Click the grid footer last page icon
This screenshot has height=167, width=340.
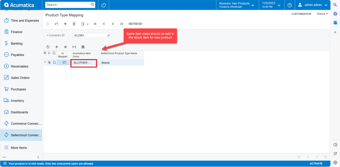click(325, 157)
